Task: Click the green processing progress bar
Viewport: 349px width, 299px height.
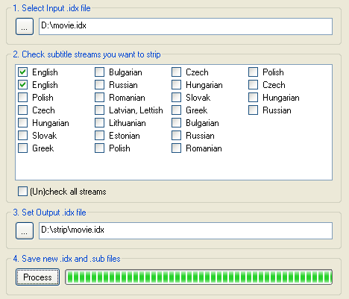Action: coord(198,277)
